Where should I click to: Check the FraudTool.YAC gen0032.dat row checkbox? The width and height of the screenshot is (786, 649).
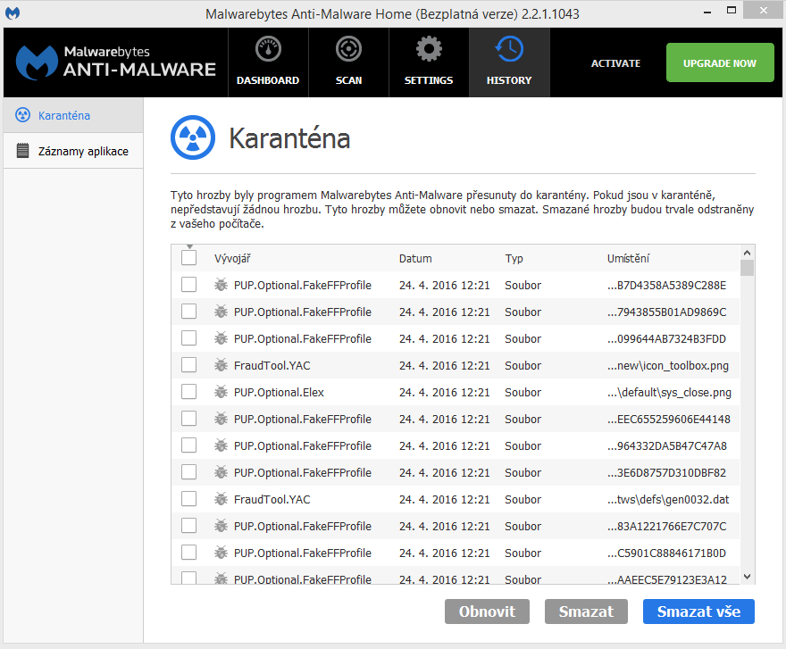pos(189,499)
